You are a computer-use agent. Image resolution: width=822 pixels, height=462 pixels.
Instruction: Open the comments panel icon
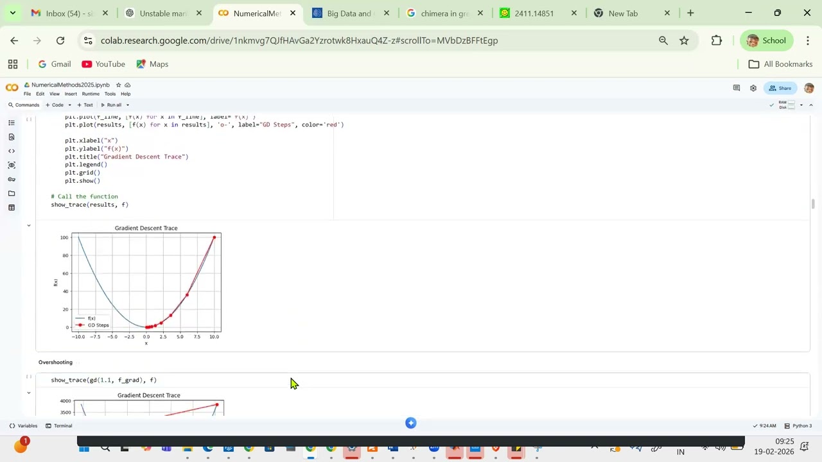(x=737, y=88)
